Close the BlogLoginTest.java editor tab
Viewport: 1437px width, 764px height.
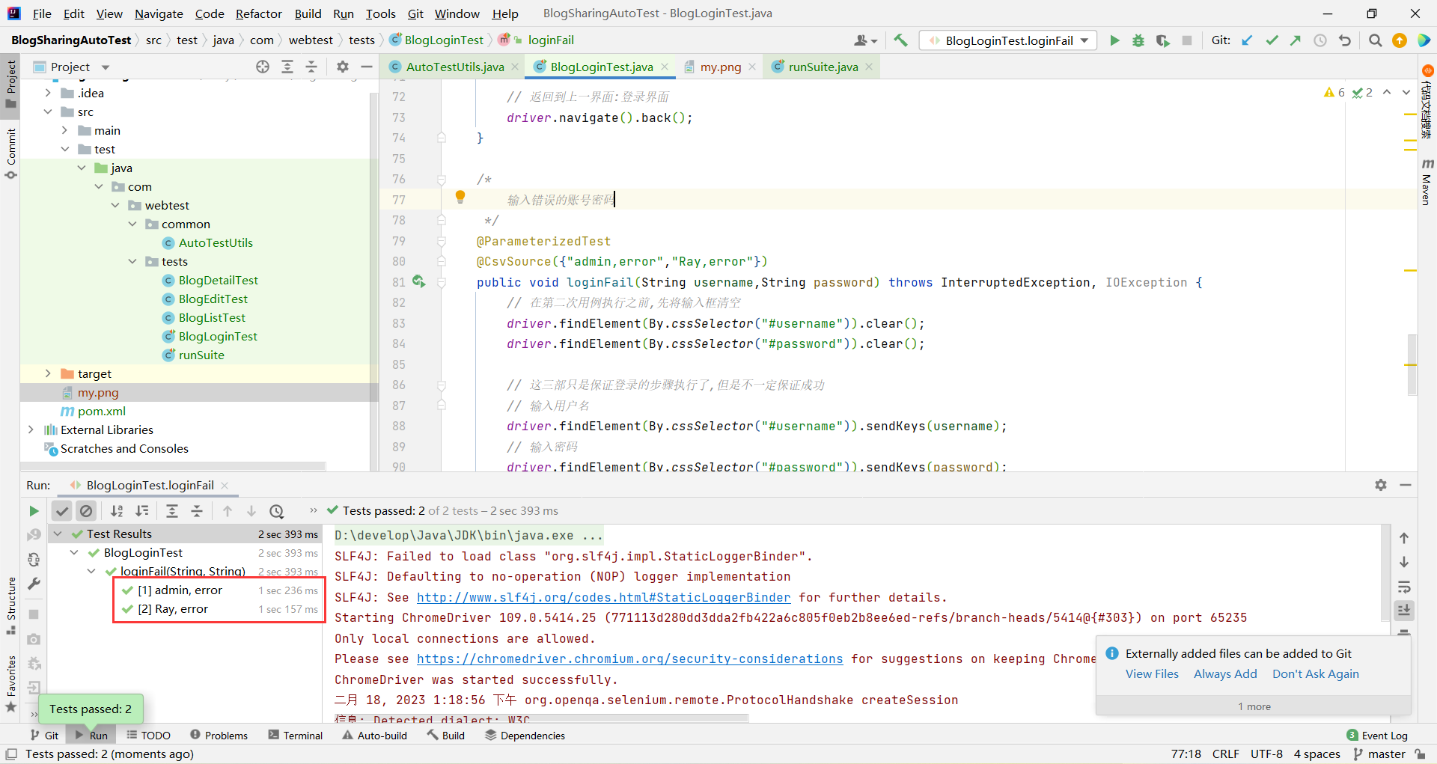[x=665, y=67]
